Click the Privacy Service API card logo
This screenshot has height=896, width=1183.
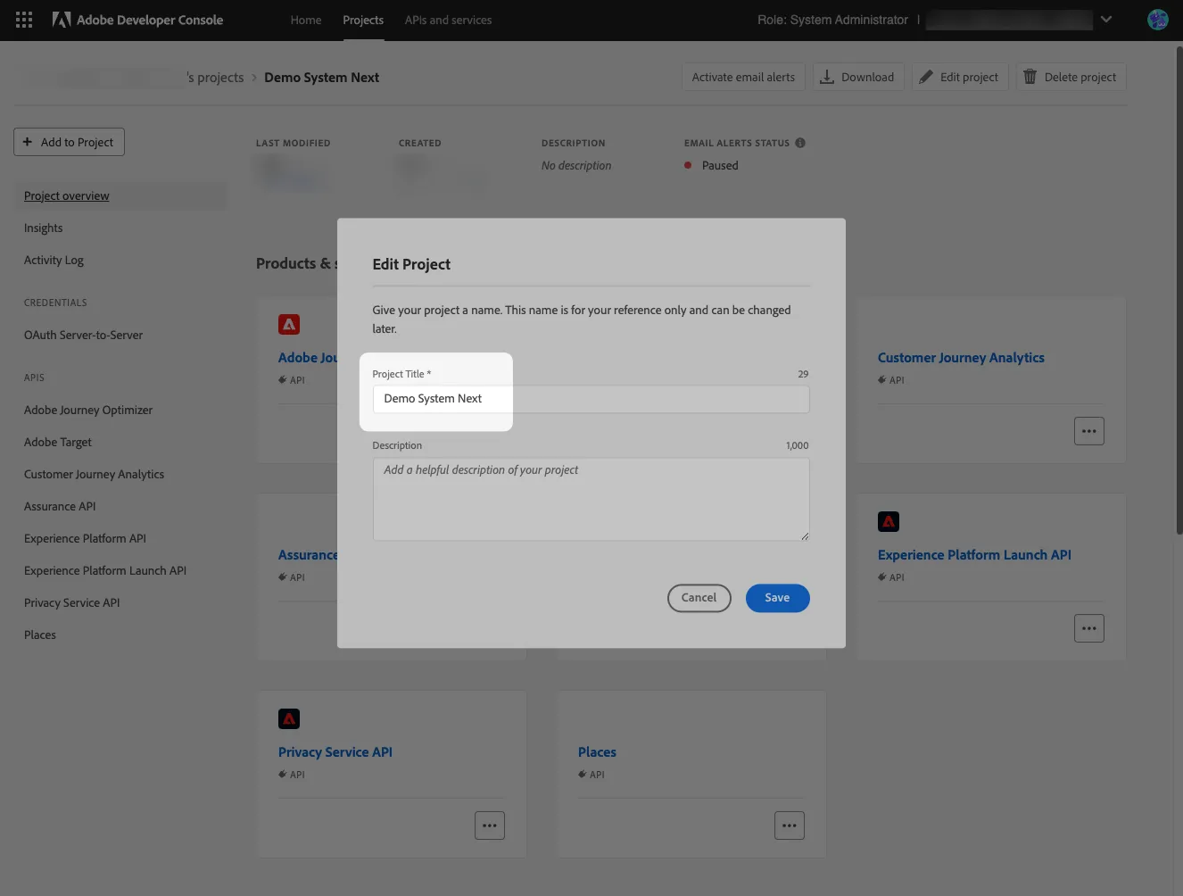(x=289, y=719)
